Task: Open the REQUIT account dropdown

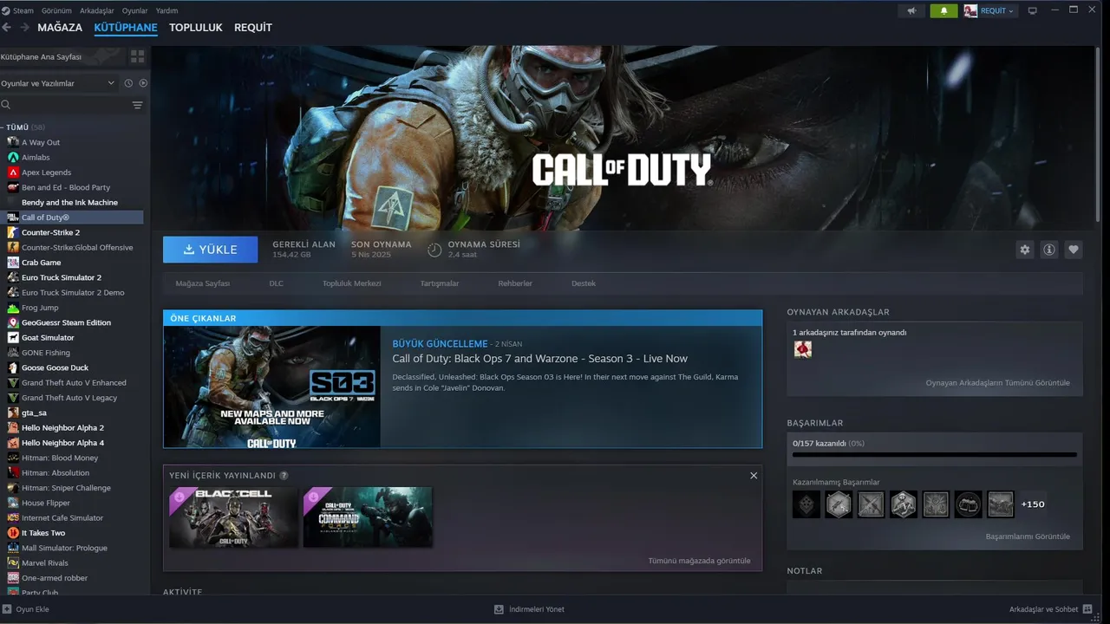Action: 989,10
